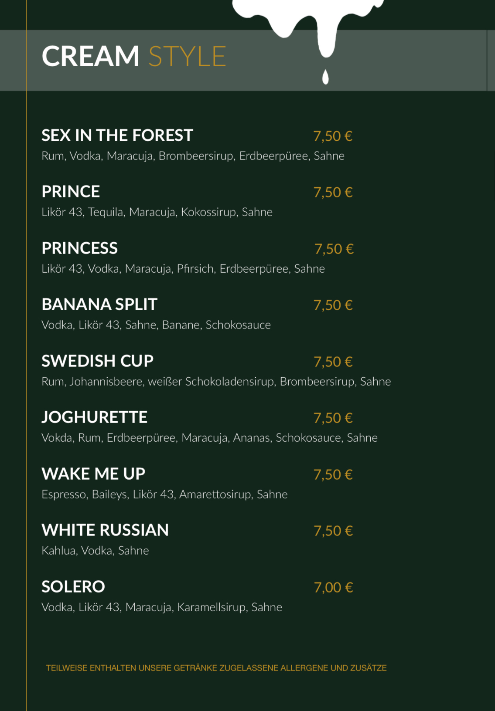Select the WHITE RUSSIAN title

[105, 530]
